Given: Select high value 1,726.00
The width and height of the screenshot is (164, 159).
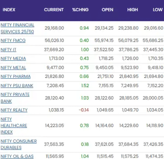Looking at the screenshot, I should click(130, 59).
